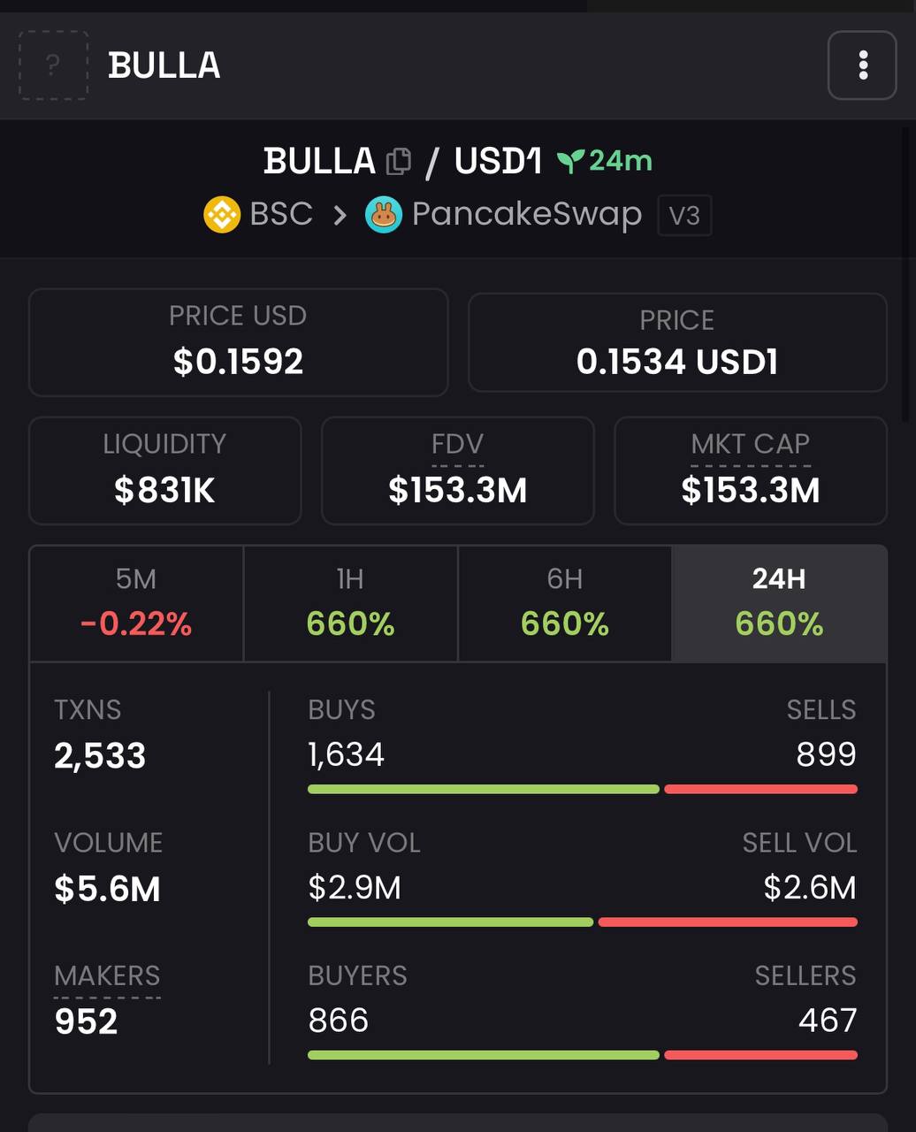Image resolution: width=916 pixels, height=1132 pixels.
Task: Click the PRICE USD box
Action: [239, 342]
